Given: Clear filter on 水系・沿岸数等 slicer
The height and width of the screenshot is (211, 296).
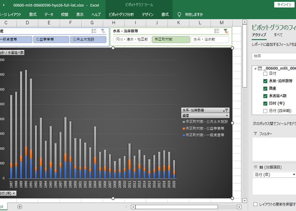Looking at the screenshot, I should (x=226, y=31).
